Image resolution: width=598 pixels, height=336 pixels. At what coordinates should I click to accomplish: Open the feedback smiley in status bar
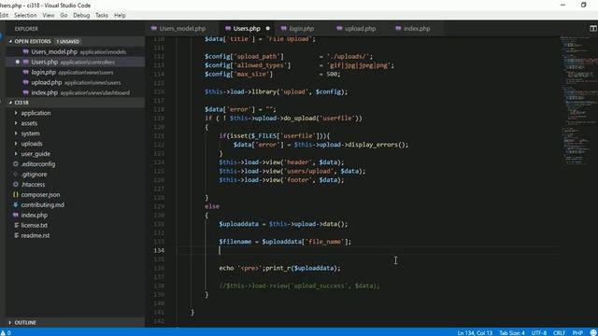coord(593,332)
